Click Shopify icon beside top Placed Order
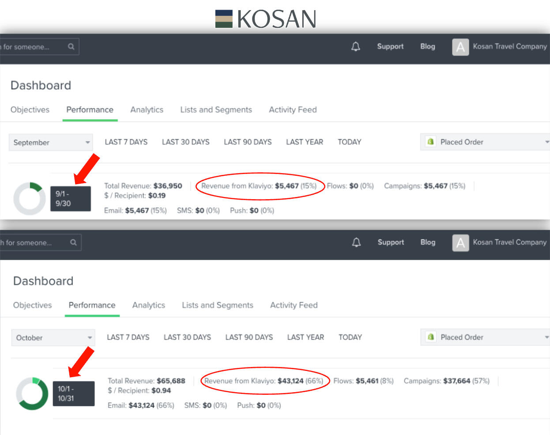 click(x=430, y=142)
